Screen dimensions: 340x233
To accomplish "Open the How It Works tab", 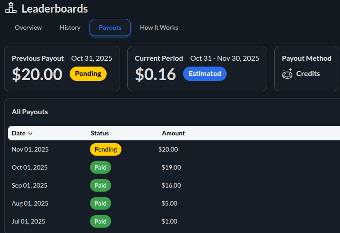I will click(159, 27).
